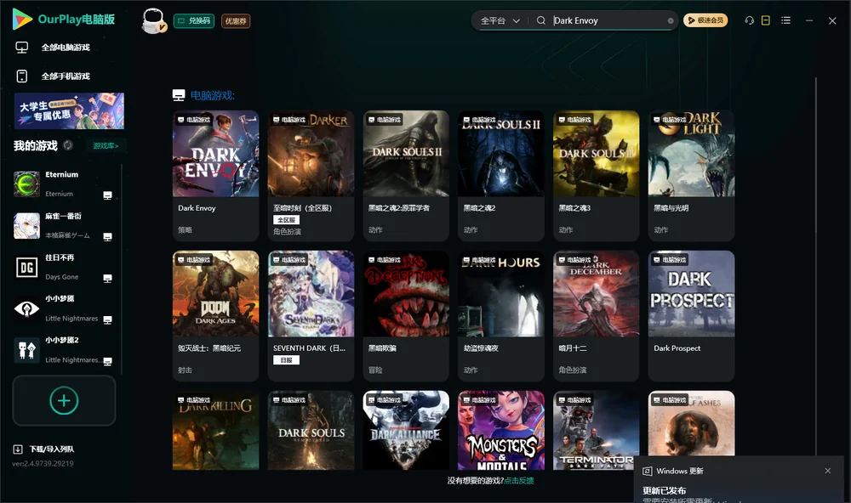Open the SEVENTH DARK game card
Image resolution: width=851 pixels, height=503 pixels.
(311, 316)
